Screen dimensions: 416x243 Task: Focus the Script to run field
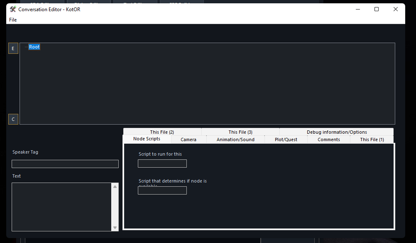162,164
